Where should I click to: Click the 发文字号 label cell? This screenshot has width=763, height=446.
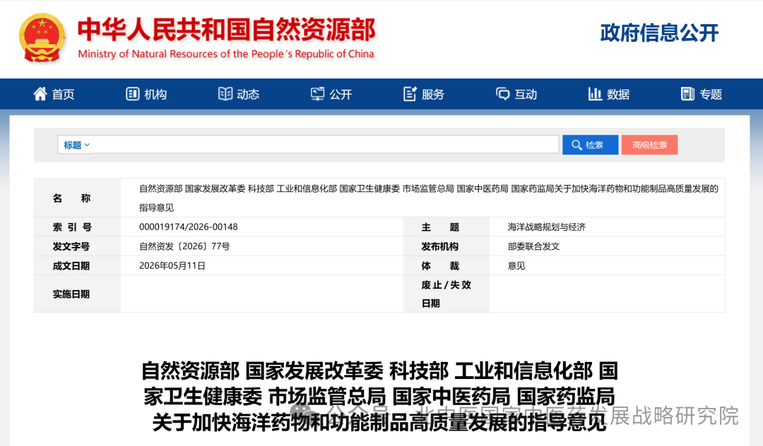click(78, 246)
